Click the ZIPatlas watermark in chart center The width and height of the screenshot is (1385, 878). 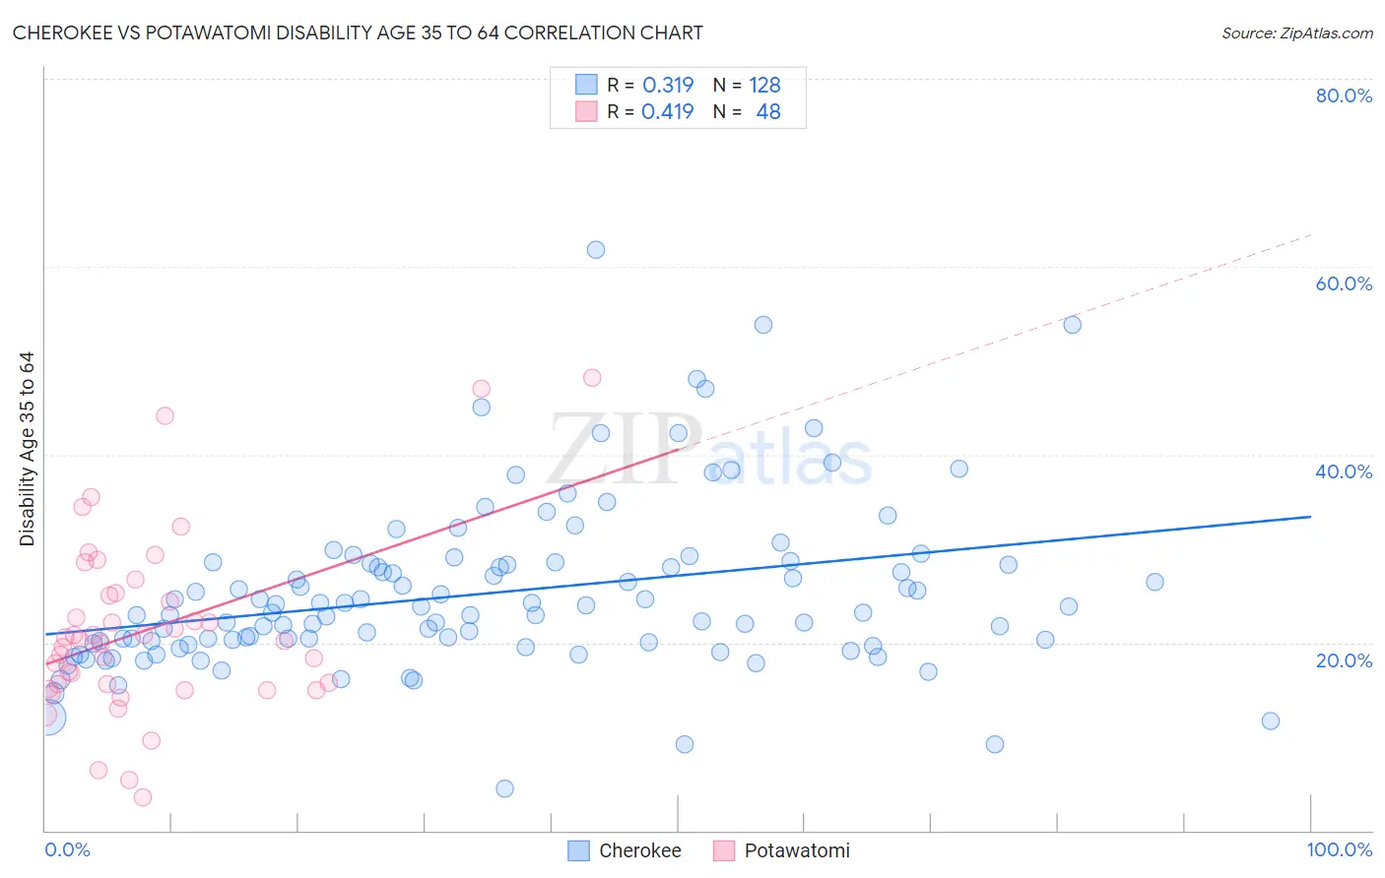(710, 452)
